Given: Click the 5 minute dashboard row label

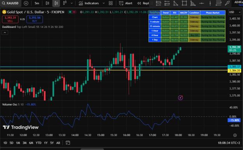Looking at the screenshot, I should (x=155, y=22).
